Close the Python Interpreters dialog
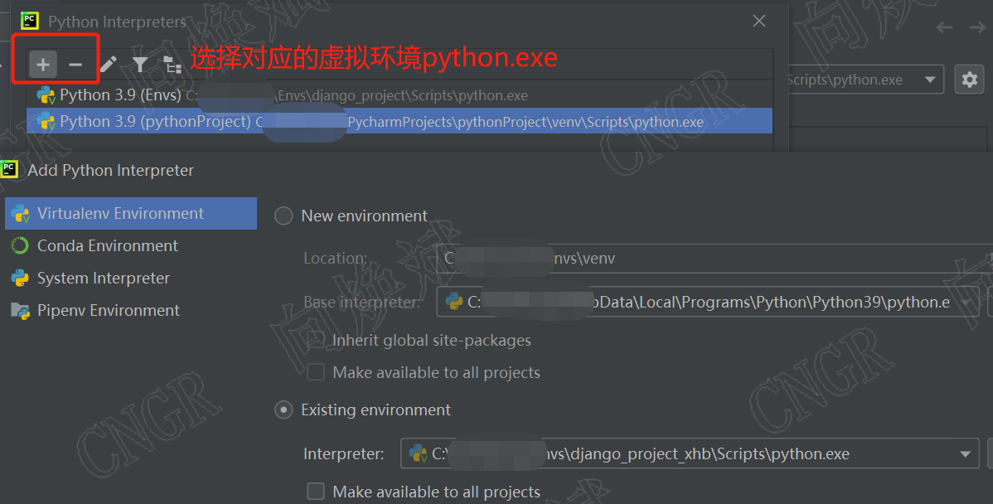The height and width of the screenshot is (504, 993). [x=758, y=21]
